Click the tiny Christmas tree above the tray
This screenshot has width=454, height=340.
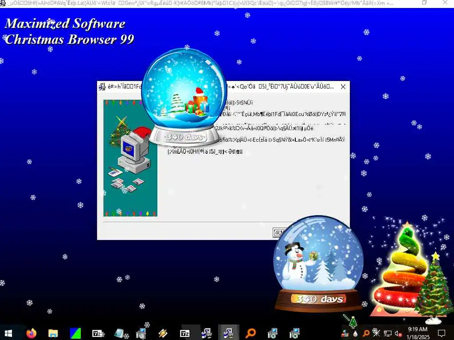click(x=352, y=322)
